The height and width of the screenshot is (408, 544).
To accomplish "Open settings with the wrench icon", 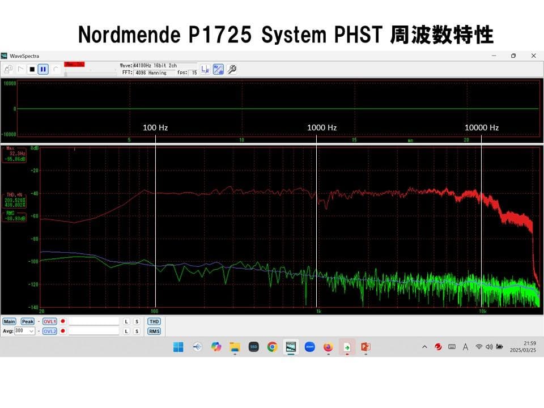I will point(232,70).
